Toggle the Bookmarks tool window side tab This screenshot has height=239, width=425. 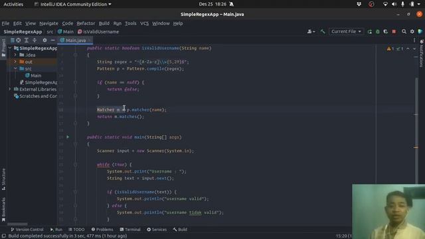3,210
